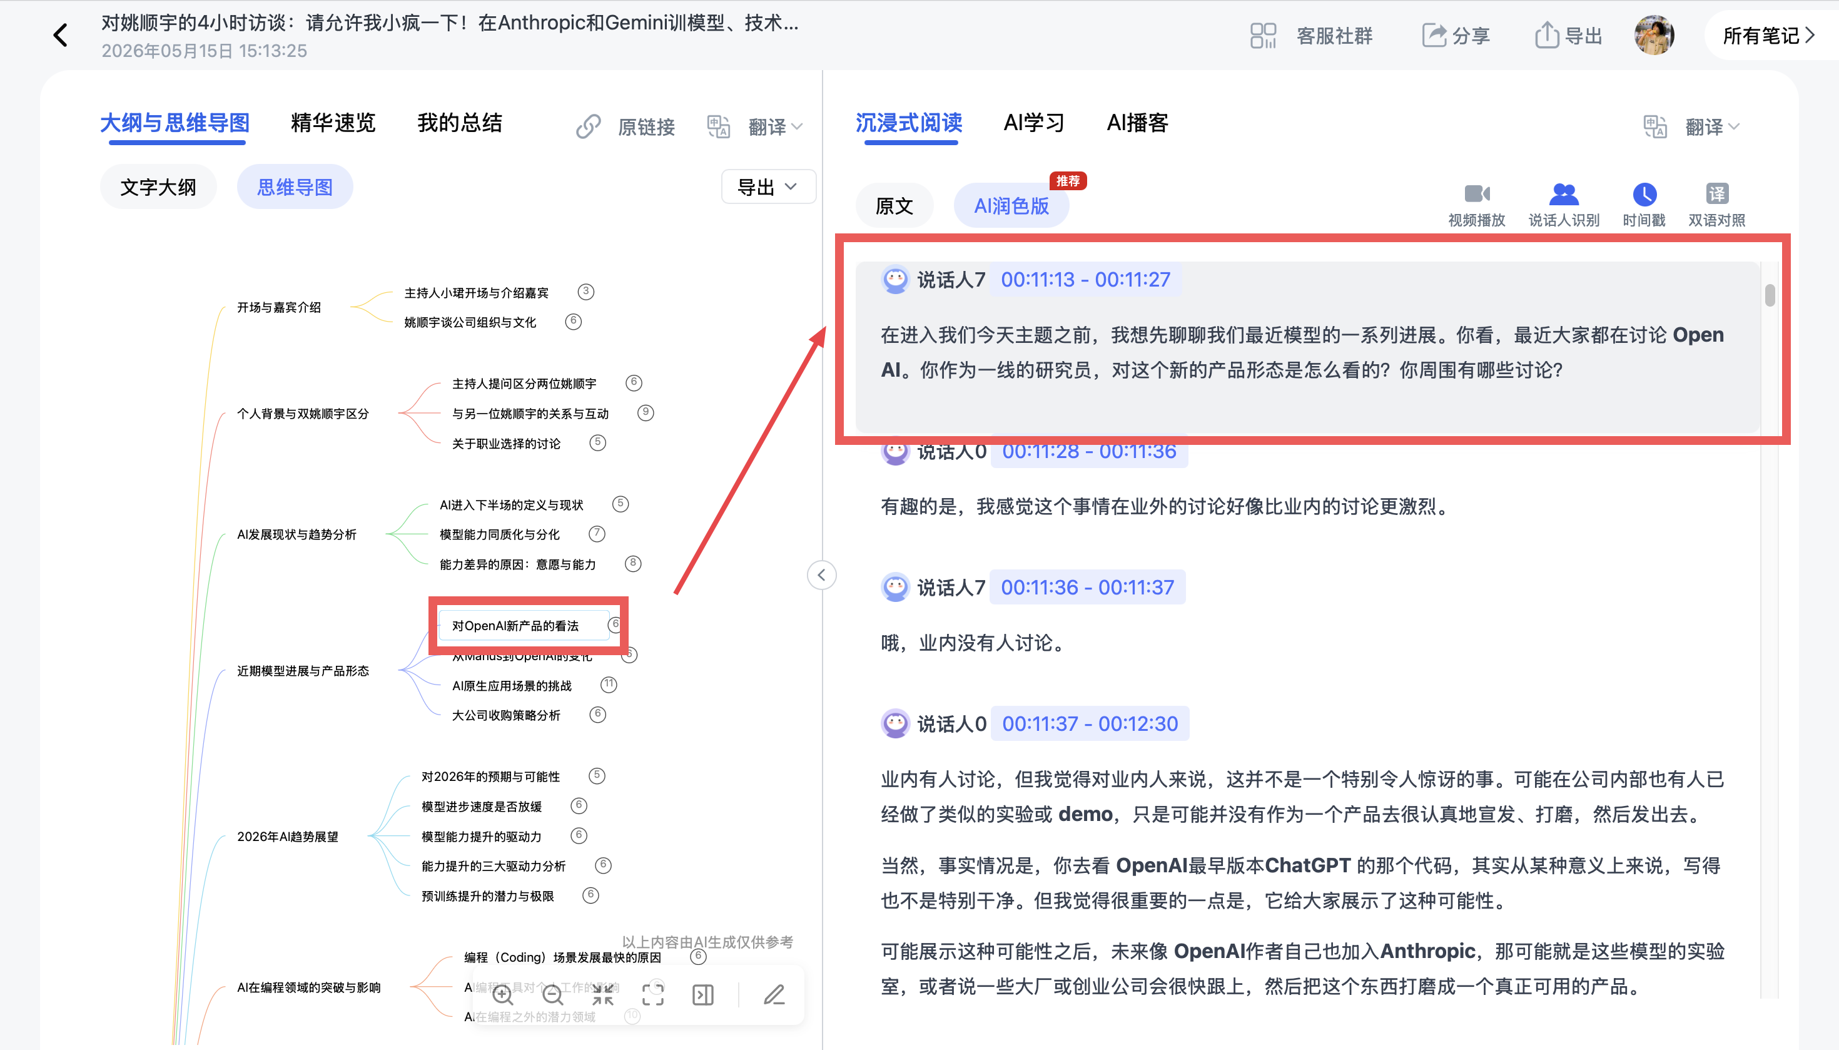Open the mind map 导出 dropdown
This screenshot has height=1050, width=1839.
coord(769,186)
